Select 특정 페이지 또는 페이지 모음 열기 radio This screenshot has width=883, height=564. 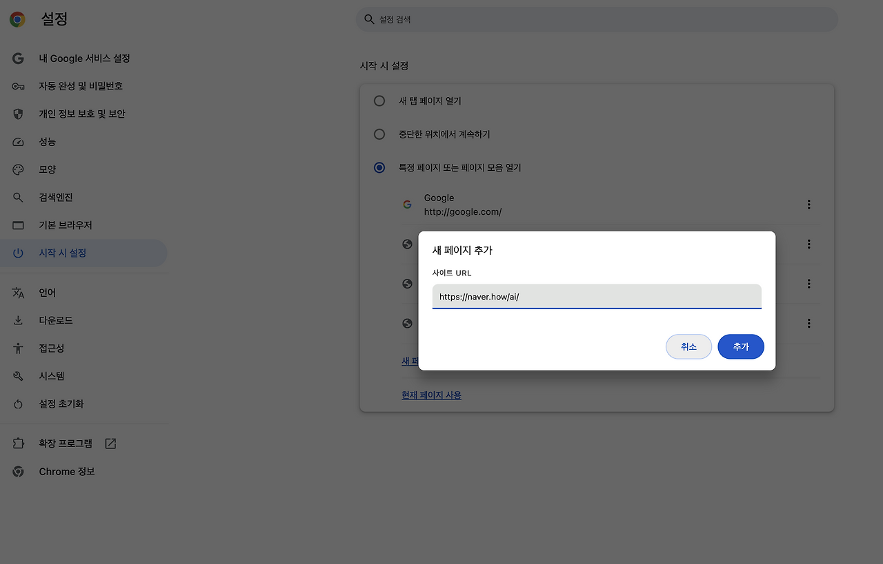pos(379,167)
